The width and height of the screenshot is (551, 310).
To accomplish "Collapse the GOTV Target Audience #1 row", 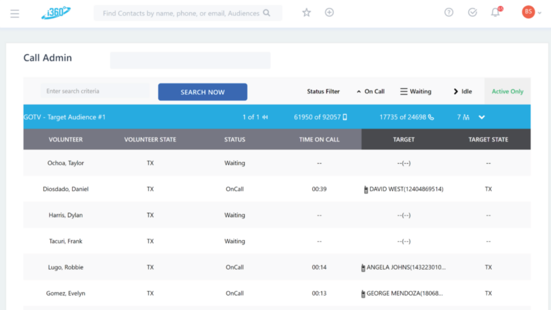I will pyautogui.click(x=482, y=117).
